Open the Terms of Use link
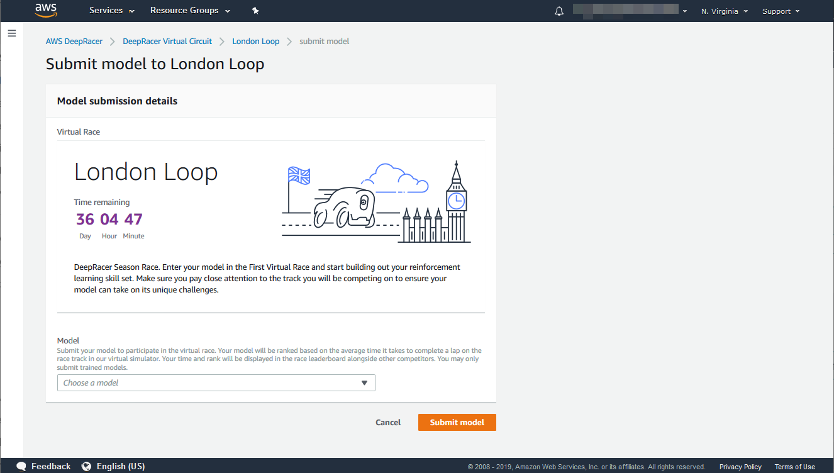 (794, 467)
